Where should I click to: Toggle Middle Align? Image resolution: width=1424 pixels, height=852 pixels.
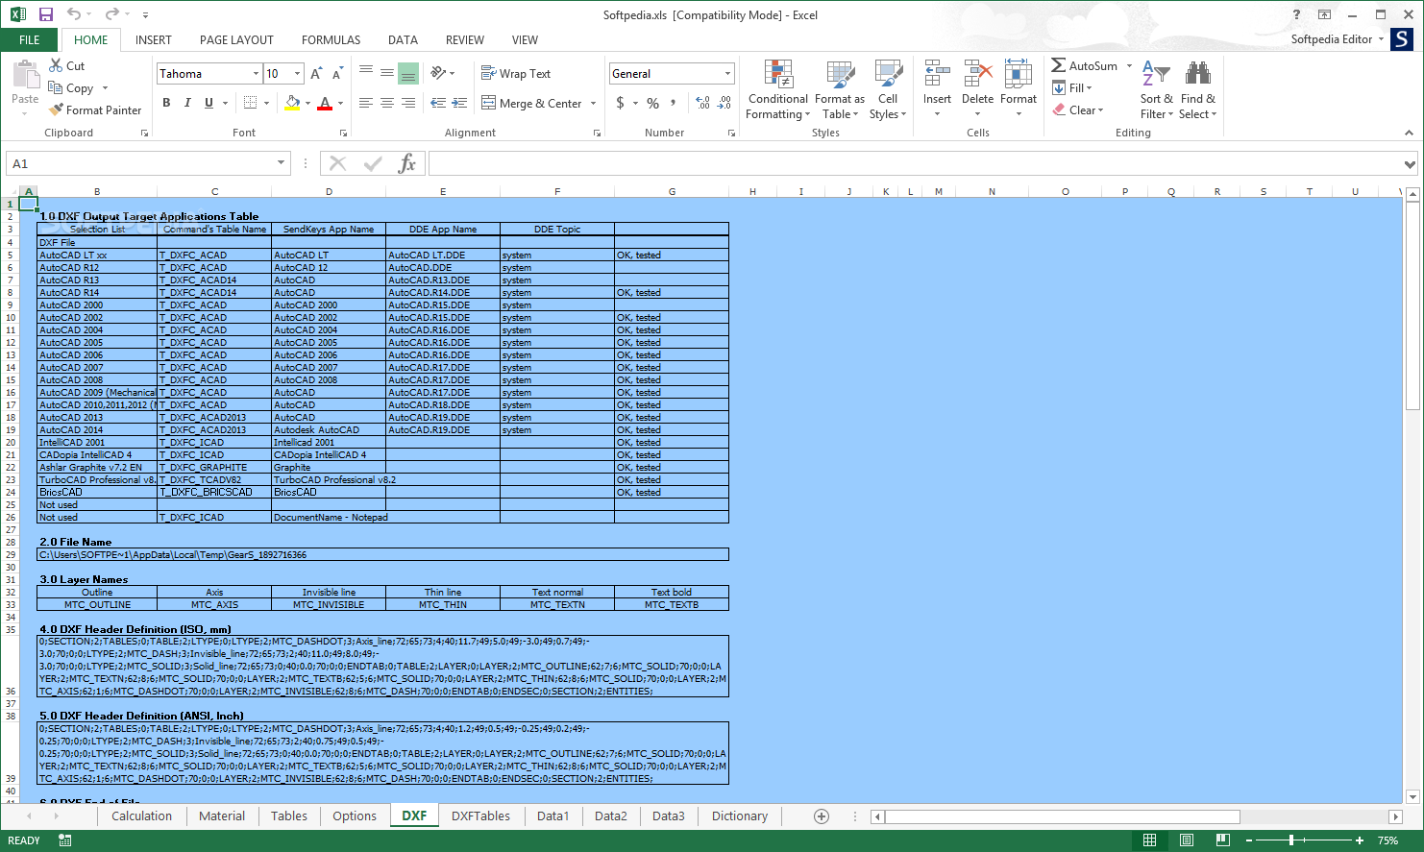(387, 73)
